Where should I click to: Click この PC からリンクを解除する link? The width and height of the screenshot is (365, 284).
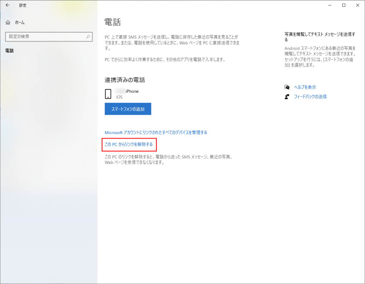129,144
